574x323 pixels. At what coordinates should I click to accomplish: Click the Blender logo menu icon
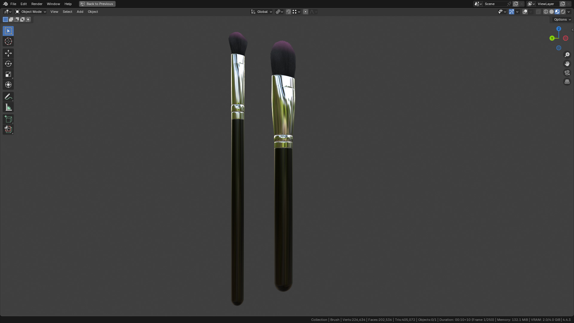5,4
